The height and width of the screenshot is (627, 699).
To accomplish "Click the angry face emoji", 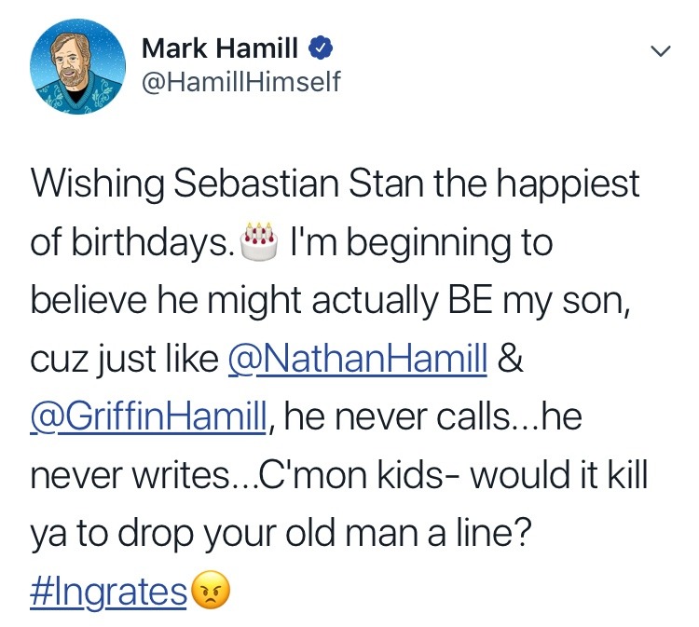I will click(x=211, y=591).
